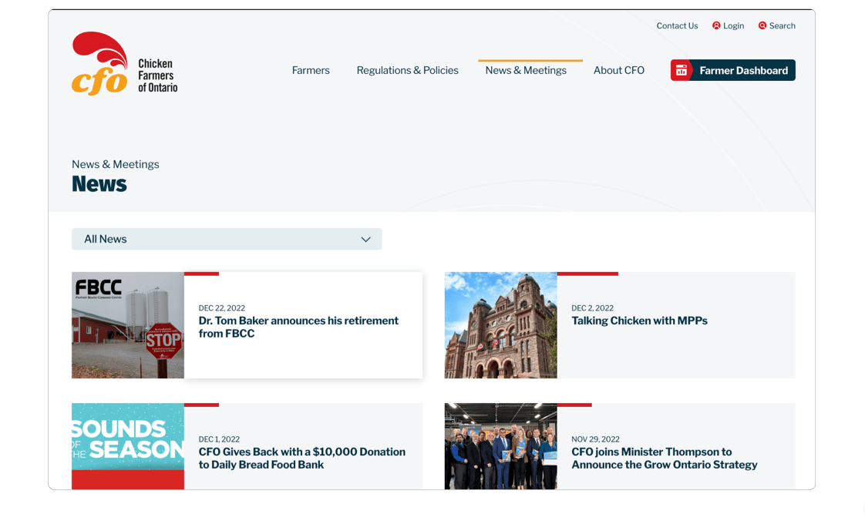Open Talking Chicken with MPPs article
The height and width of the screenshot is (521, 865).
(x=639, y=321)
